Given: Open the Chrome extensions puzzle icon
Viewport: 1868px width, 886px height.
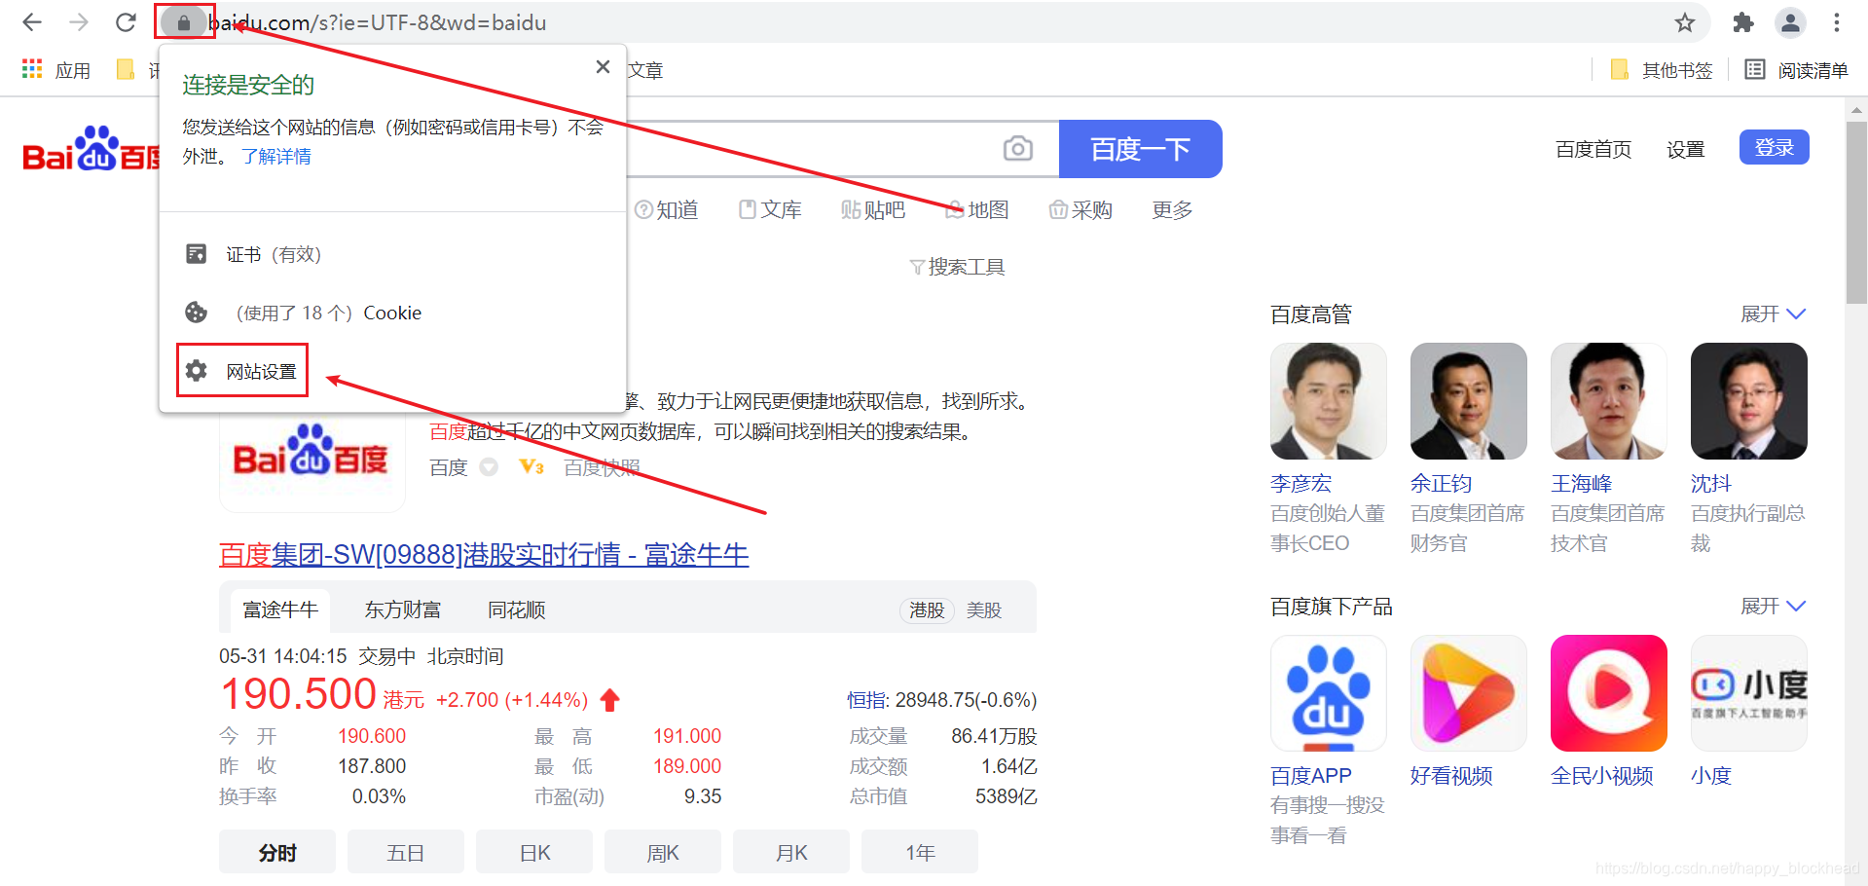Looking at the screenshot, I should (x=1743, y=22).
